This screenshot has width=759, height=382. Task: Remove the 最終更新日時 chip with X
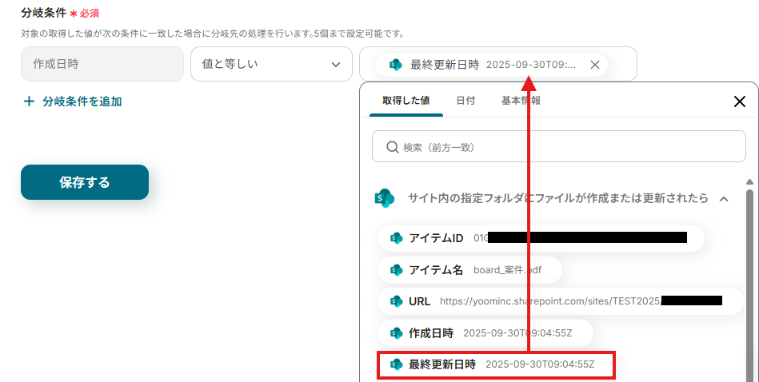click(x=595, y=65)
